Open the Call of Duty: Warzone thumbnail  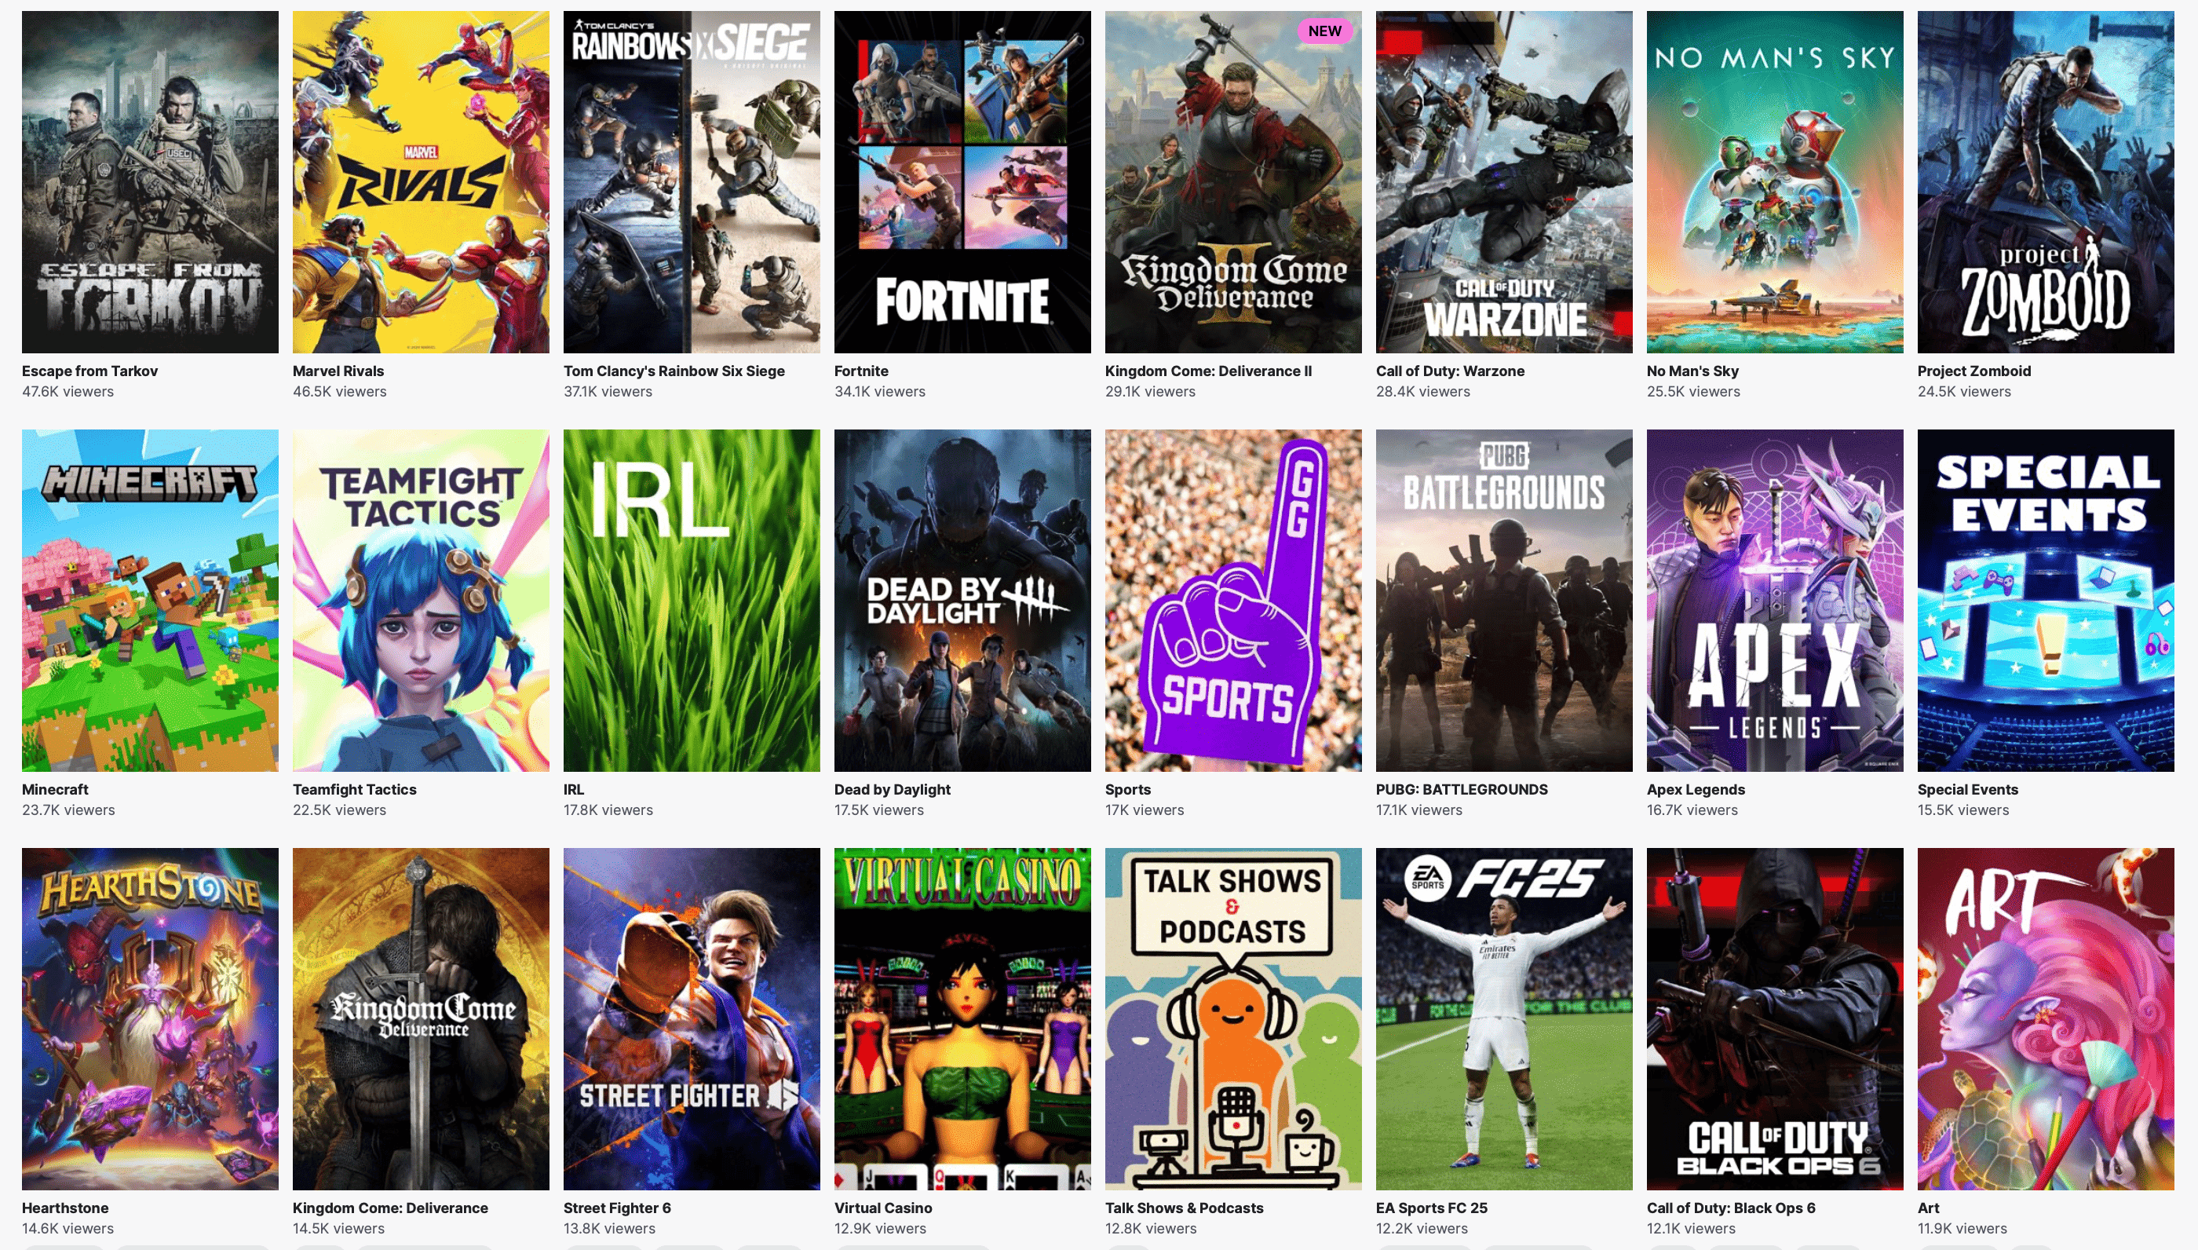pyautogui.click(x=1504, y=182)
